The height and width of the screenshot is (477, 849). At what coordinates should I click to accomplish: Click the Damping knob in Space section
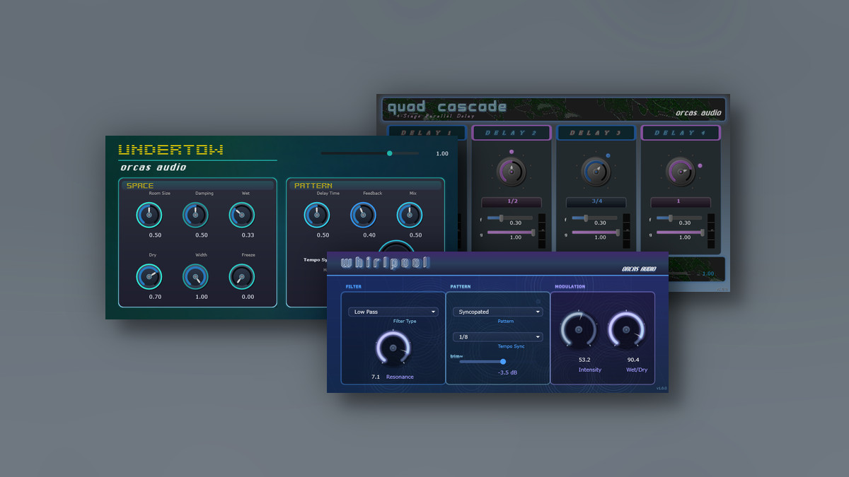click(x=195, y=215)
